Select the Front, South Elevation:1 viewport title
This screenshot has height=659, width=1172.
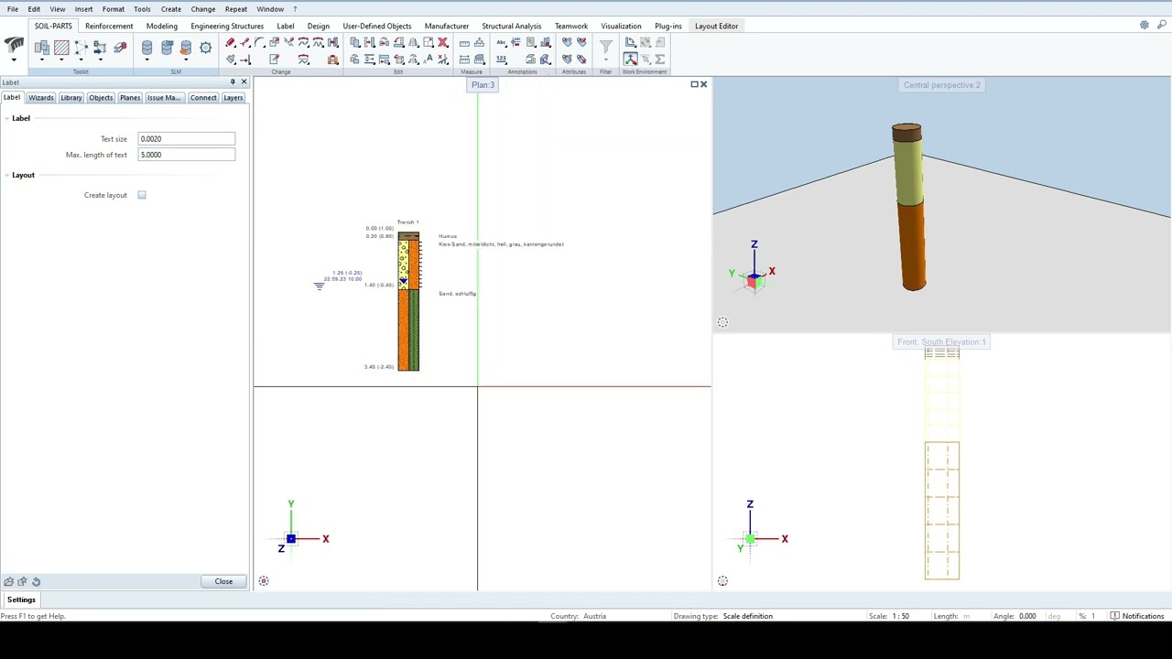(x=941, y=342)
